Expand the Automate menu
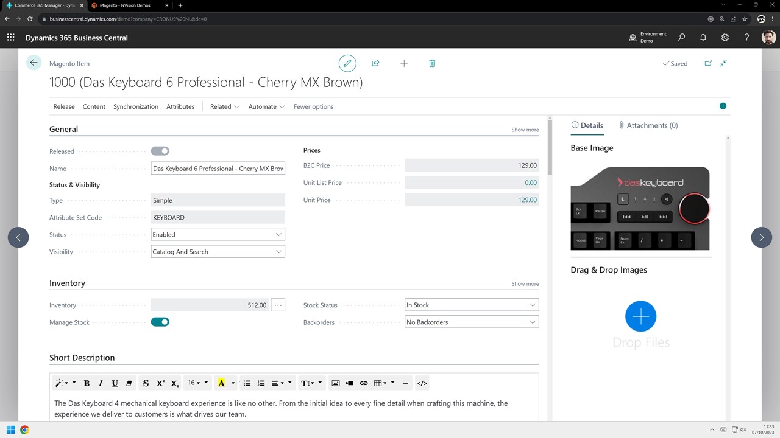The height and width of the screenshot is (438, 780). 266,106
